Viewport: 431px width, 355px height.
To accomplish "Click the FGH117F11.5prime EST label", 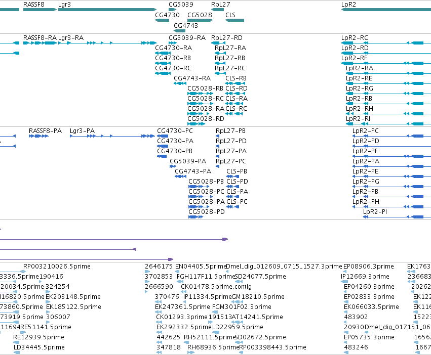I will [206, 277].
